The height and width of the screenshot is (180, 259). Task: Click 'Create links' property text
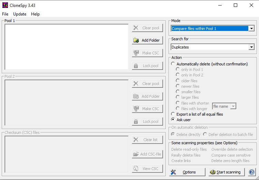181,161
